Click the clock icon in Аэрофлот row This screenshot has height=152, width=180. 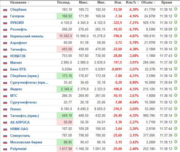pos(176,42)
